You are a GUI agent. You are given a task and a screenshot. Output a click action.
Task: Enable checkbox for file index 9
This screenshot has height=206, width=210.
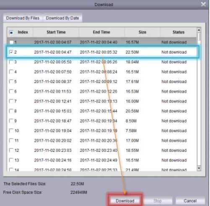click(x=11, y=121)
